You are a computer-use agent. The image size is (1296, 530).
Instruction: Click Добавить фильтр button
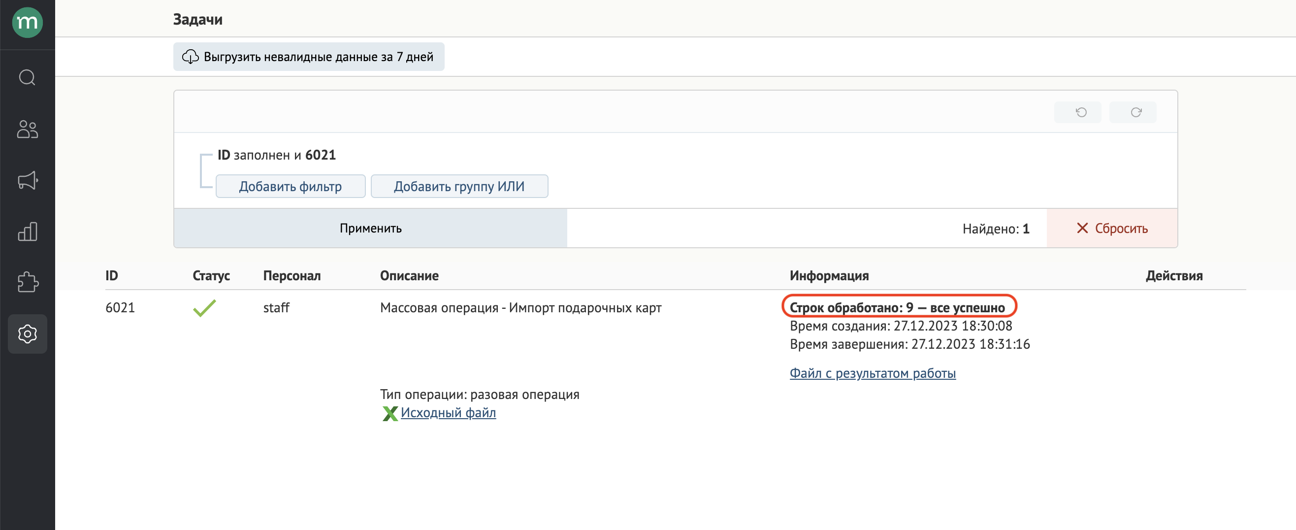(x=291, y=186)
